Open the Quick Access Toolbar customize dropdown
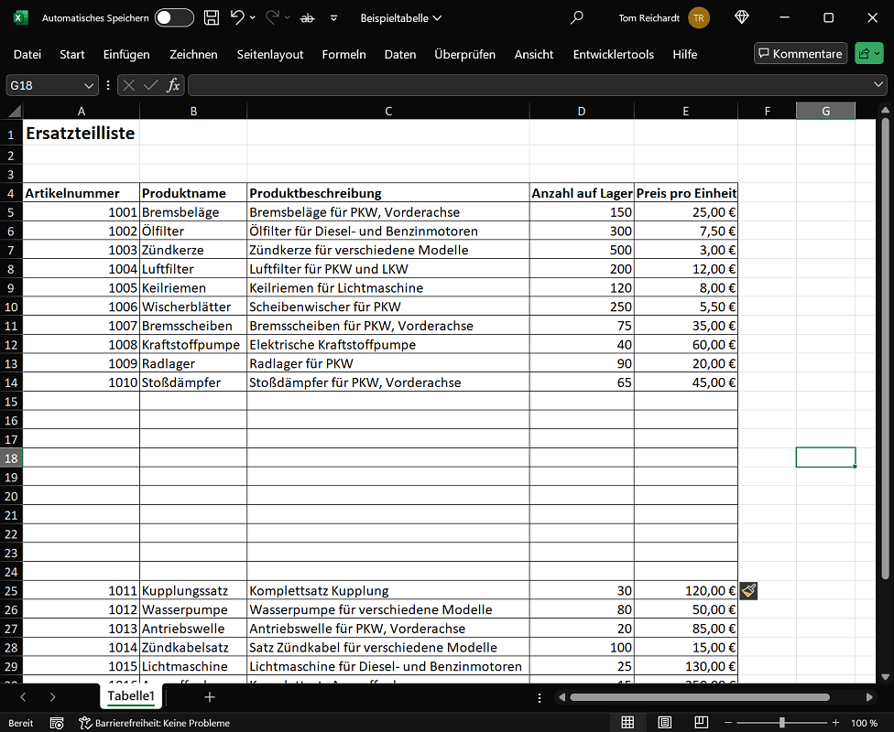Screen dimensions: 894x732 coord(333,18)
